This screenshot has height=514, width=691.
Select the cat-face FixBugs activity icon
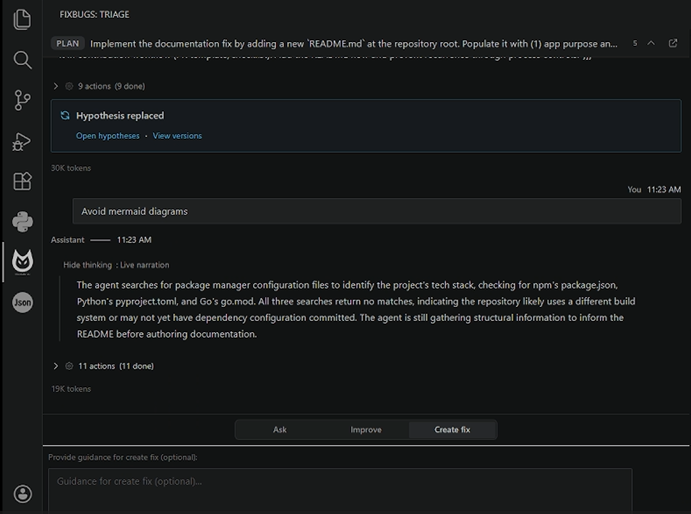coord(22,262)
